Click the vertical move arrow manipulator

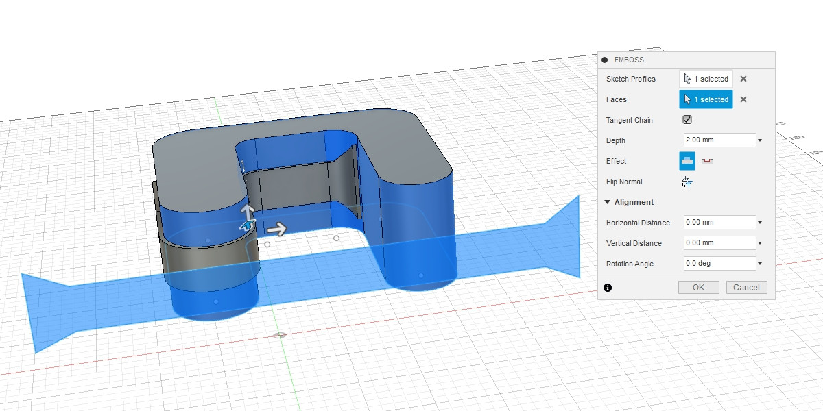(248, 210)
